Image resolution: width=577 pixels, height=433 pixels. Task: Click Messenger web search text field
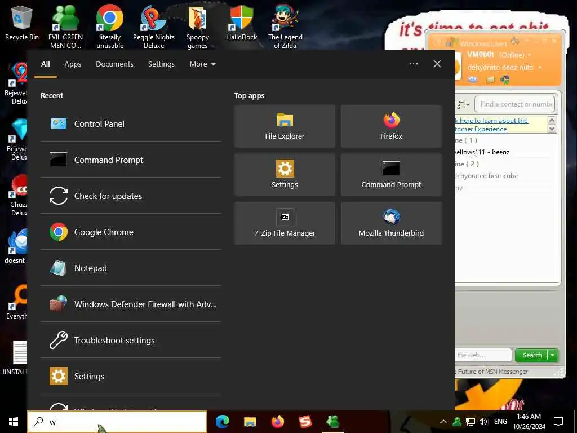coord(483,355)
